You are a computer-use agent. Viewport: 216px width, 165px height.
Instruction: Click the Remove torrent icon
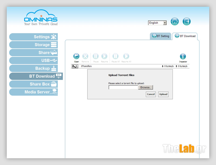click(x=85, y=56)
